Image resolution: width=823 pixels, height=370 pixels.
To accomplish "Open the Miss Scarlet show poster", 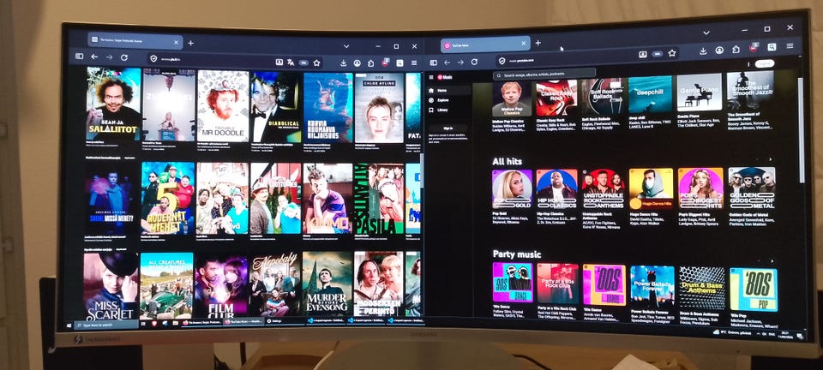I will [111, 287].
